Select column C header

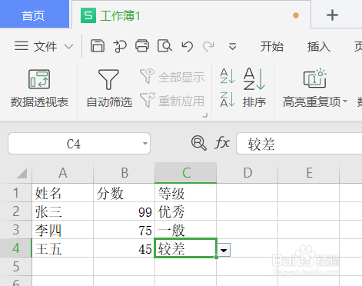click(186, 173)
